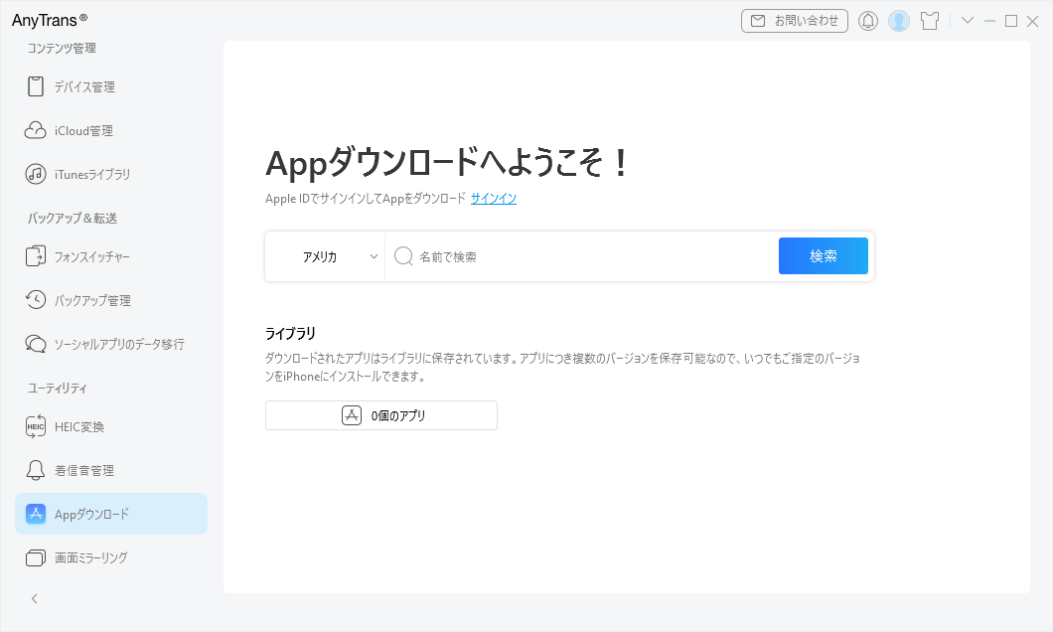Click the Appダウンロード app store icon
The height and width of the screenshot is (632, 1053).
tap(36, 514)
